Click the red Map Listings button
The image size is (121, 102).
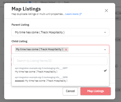(x=95, y=91)
